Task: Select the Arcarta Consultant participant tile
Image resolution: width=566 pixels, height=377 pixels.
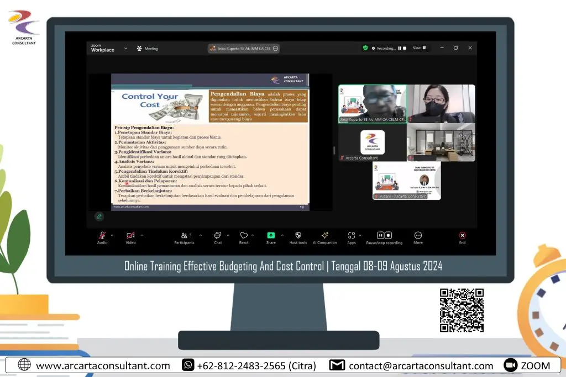Action: (x=372, y=142)
